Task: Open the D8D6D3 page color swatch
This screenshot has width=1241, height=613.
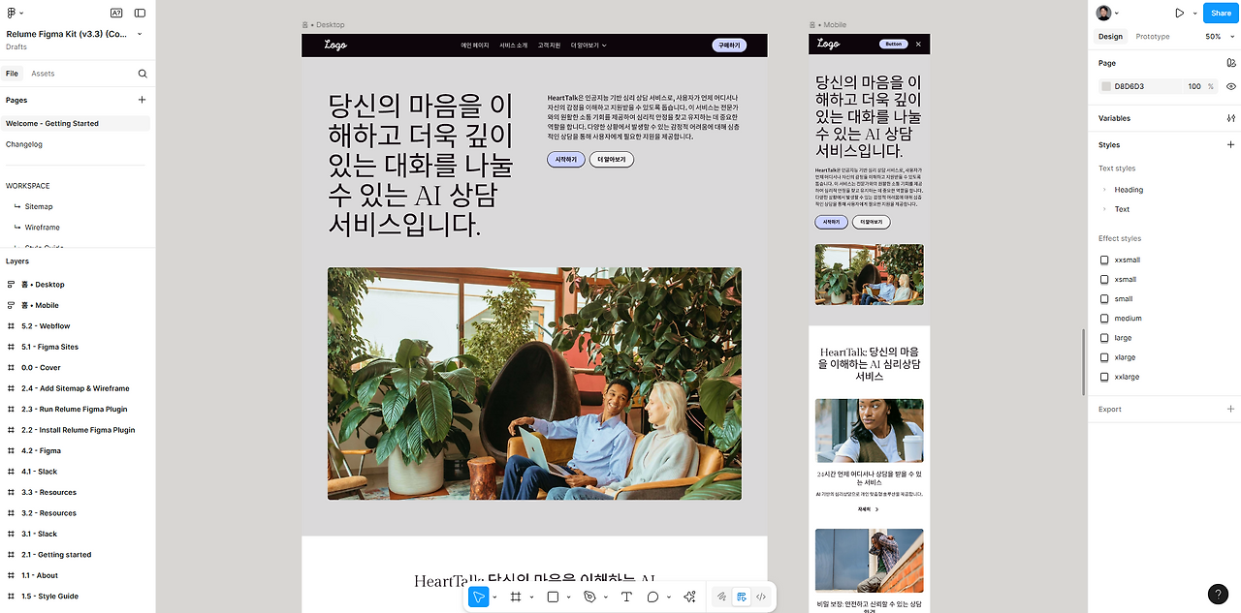Action: 1105,86
